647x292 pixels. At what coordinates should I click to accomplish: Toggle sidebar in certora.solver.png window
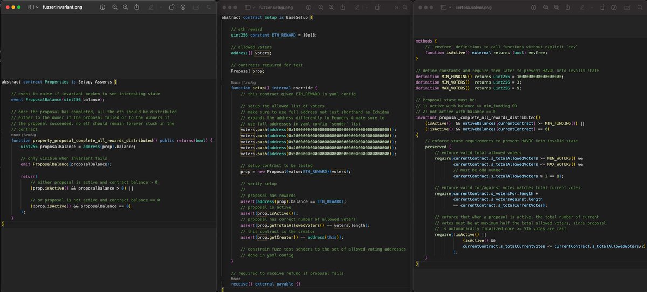tap(443, 8)
